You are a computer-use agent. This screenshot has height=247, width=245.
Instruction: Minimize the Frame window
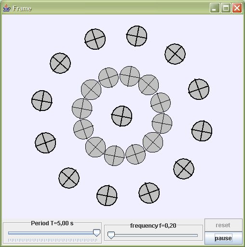tap(215, 8)
